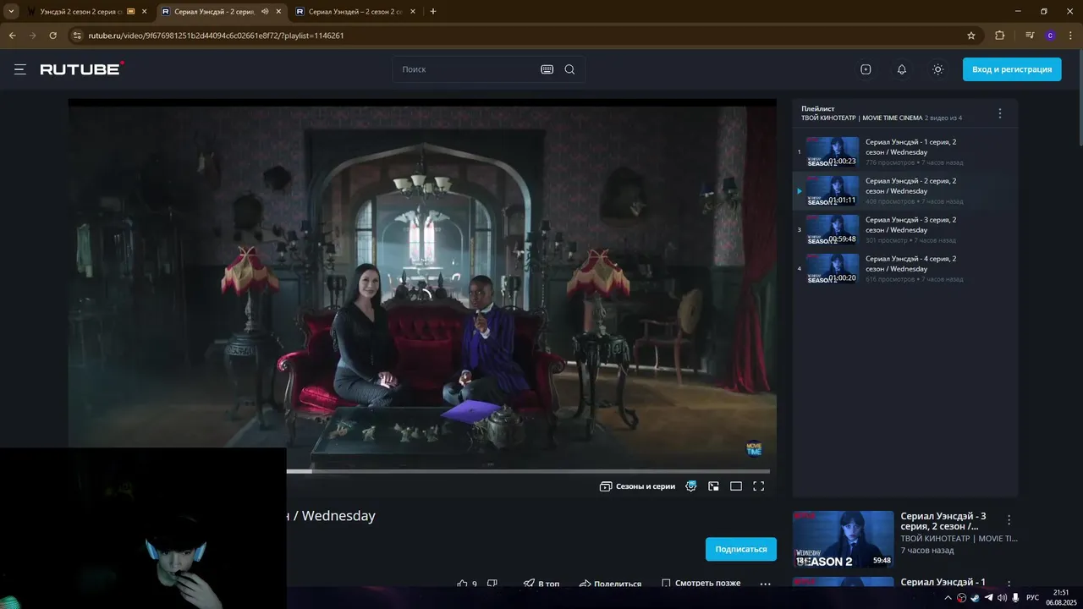Switch to third tab Сериал Уэнздей

(x=355, y=12)
